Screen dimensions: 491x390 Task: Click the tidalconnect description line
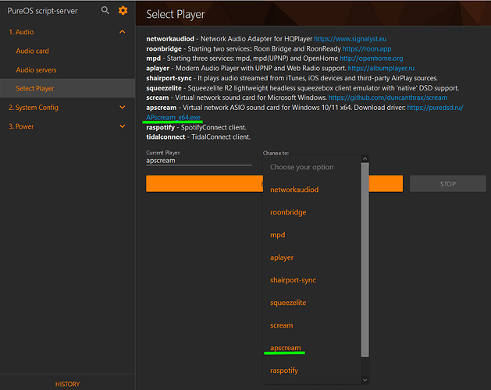(x=198, y=137)
